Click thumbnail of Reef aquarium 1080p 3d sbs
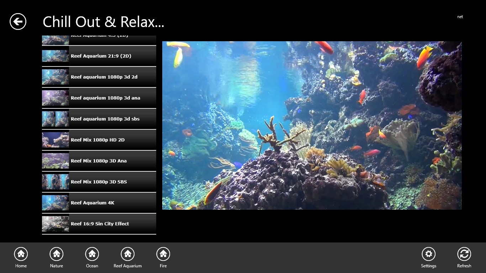Viewport: 486px width, 273px height. coord(56,119)
